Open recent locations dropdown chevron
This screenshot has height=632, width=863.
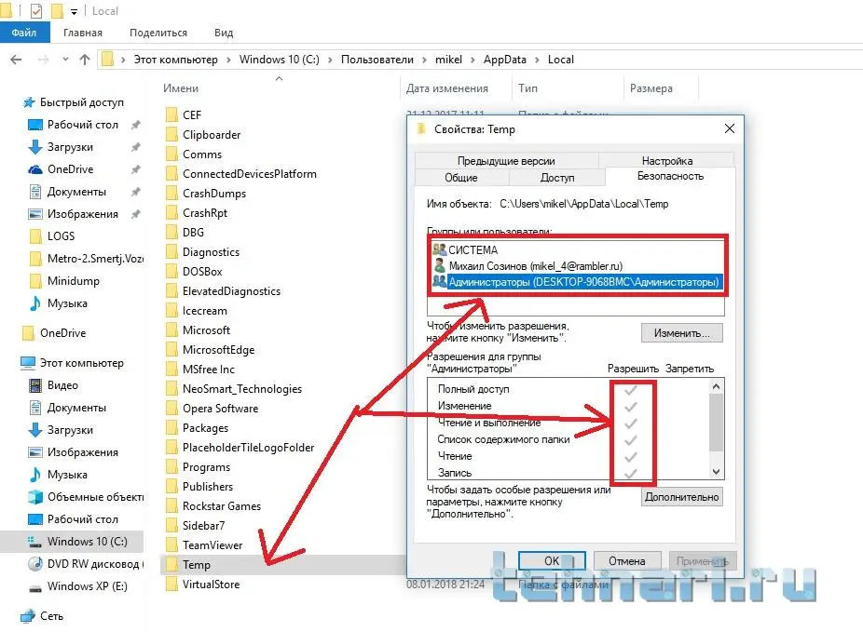65,60
